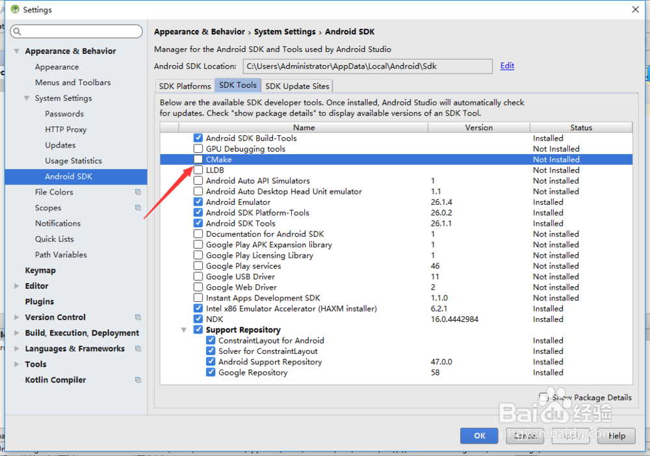Screen dimensions: 650x456
Task: Check Android Auto API Simulators
Action: pyautogui.click(x=198, y=180)
